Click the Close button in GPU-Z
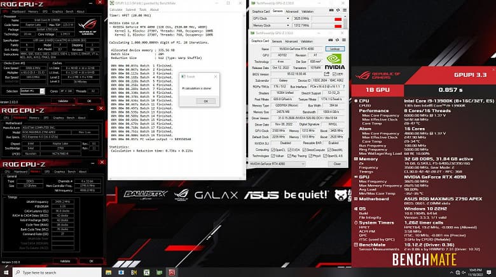 337,164
